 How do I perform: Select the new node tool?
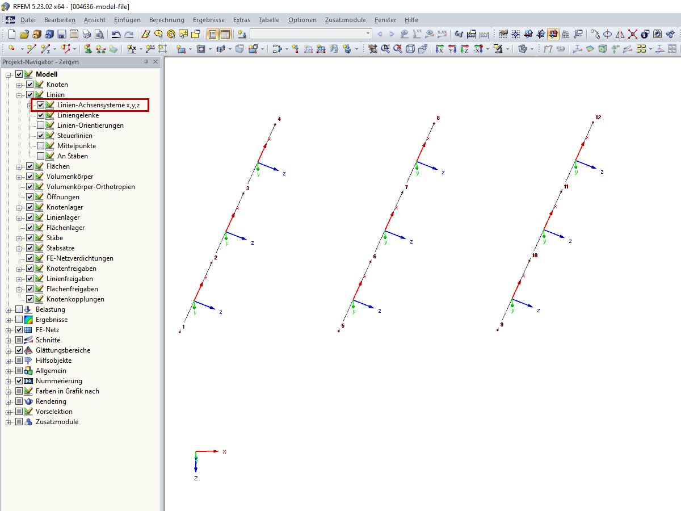click(x=11, y=49)
